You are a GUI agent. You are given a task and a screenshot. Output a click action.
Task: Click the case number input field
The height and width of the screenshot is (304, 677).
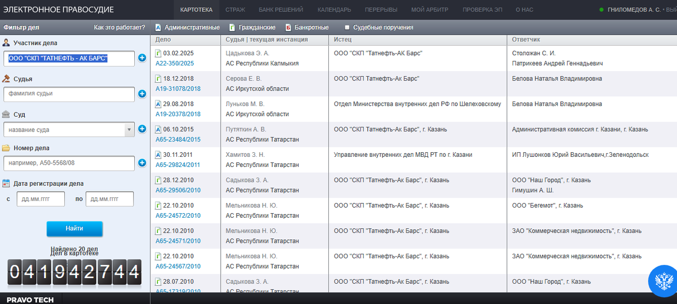tap(69, 164)
